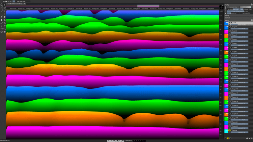This screenshot has width=253, height=142.
Task: Click the delete layer trash icon
Action: click(x=252, y=138)
